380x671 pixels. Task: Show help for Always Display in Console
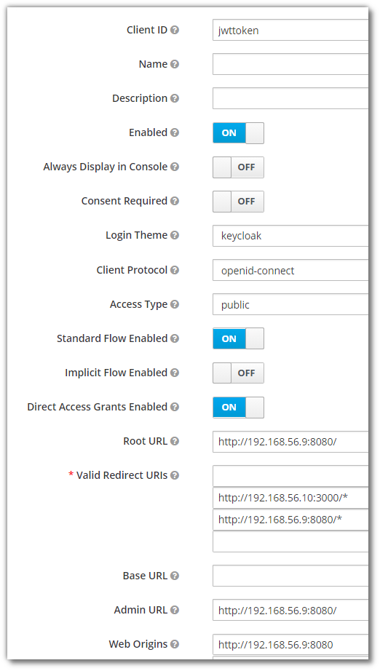175,167
